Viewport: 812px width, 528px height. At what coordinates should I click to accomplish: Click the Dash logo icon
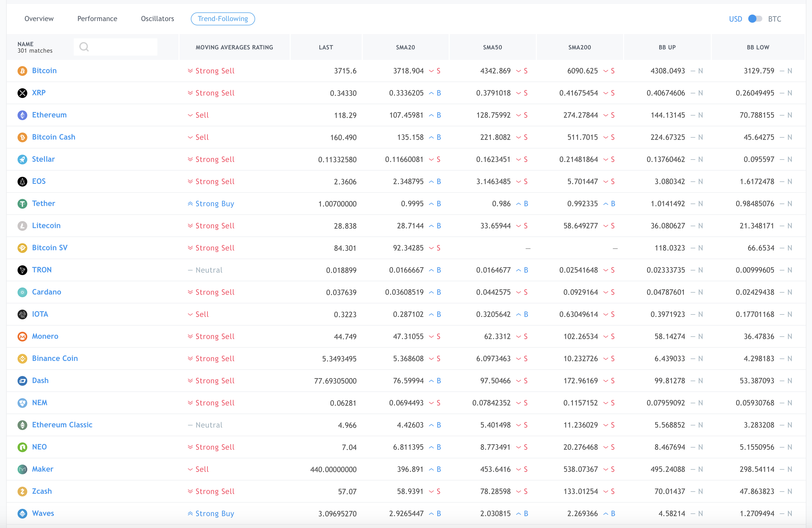[22, 381]
